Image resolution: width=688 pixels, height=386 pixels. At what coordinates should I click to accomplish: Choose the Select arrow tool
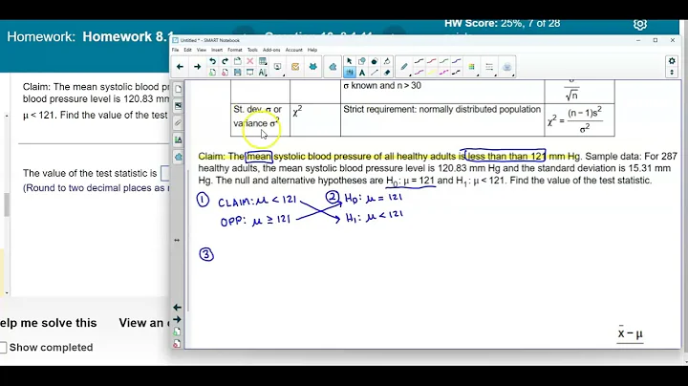(350, 61)
